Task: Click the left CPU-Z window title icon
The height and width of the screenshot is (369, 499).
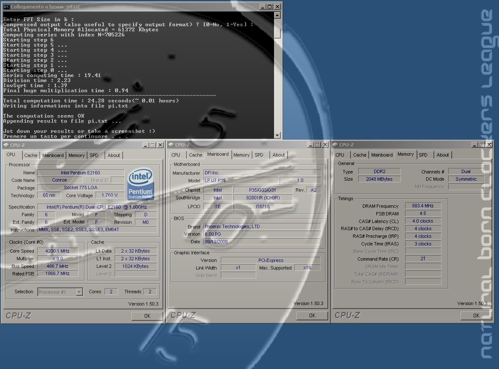Action: coord(6,145)
